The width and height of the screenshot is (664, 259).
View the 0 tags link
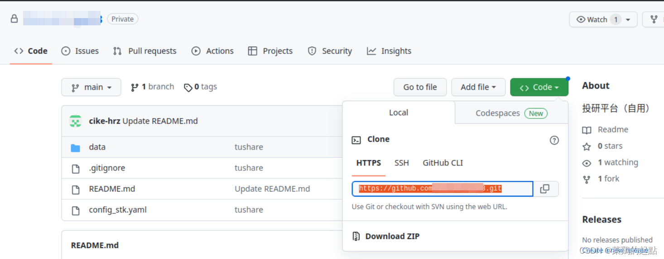pyautogui.click(x=200, y=87)
